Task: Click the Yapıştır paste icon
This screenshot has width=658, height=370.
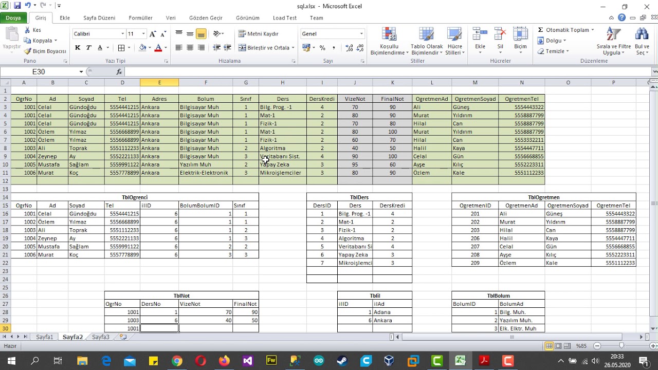Action: [x=11, y=34]
